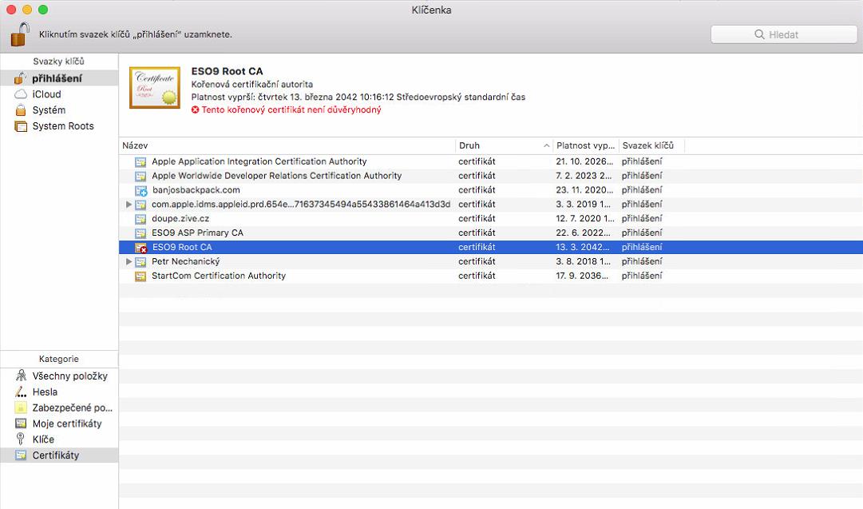863x509 pixels.
Task: Click expiry date 3. 8. 2018 cell
Action: [583, 261]
